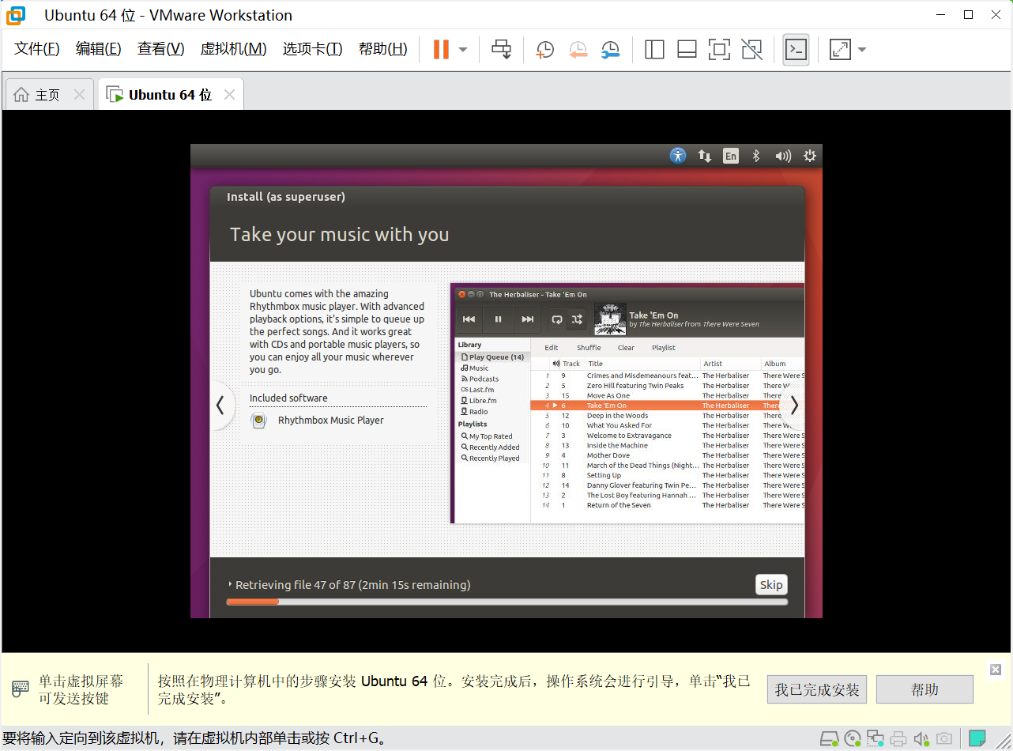Toggle the console view button
Viewport: 1013px width, 751px height.
[x=796, y=50]
